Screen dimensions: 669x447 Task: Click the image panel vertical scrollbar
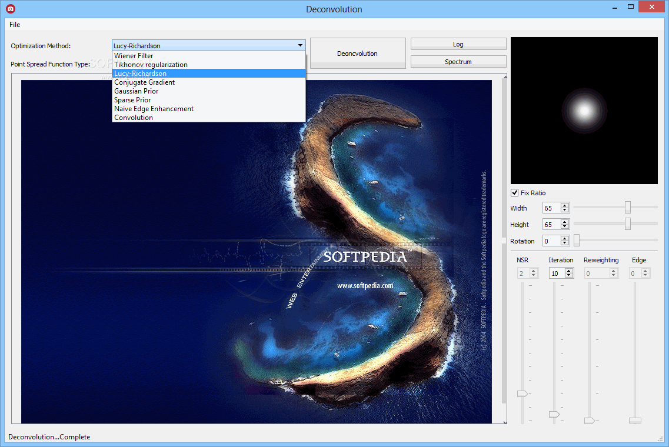[x=505, y=249]
